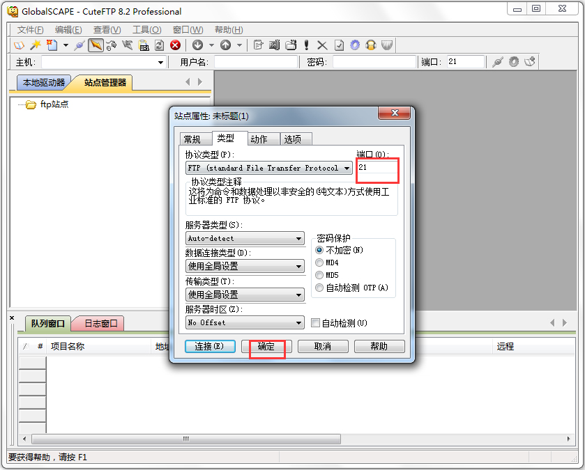This screenshot has height=470, width=585.
Task: Click the 端口 port field in dialog
Action: (377, 168)
